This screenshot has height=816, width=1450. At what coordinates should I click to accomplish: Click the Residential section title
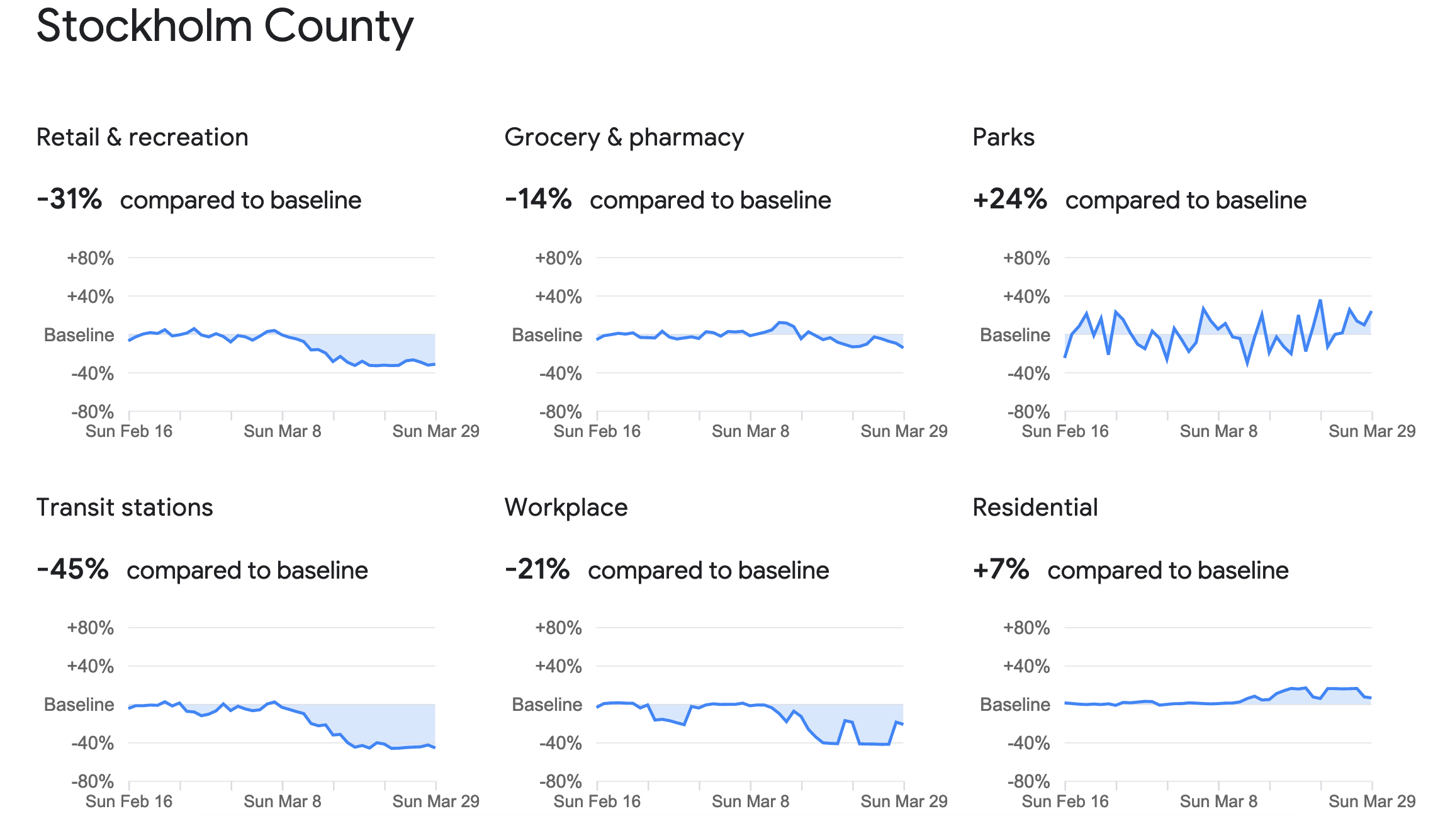tap(1035, 507)
